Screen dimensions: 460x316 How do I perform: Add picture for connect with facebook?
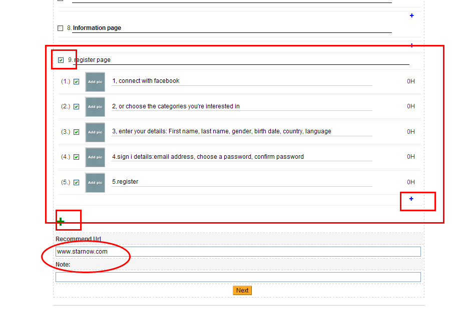click(x=95, y=82)
